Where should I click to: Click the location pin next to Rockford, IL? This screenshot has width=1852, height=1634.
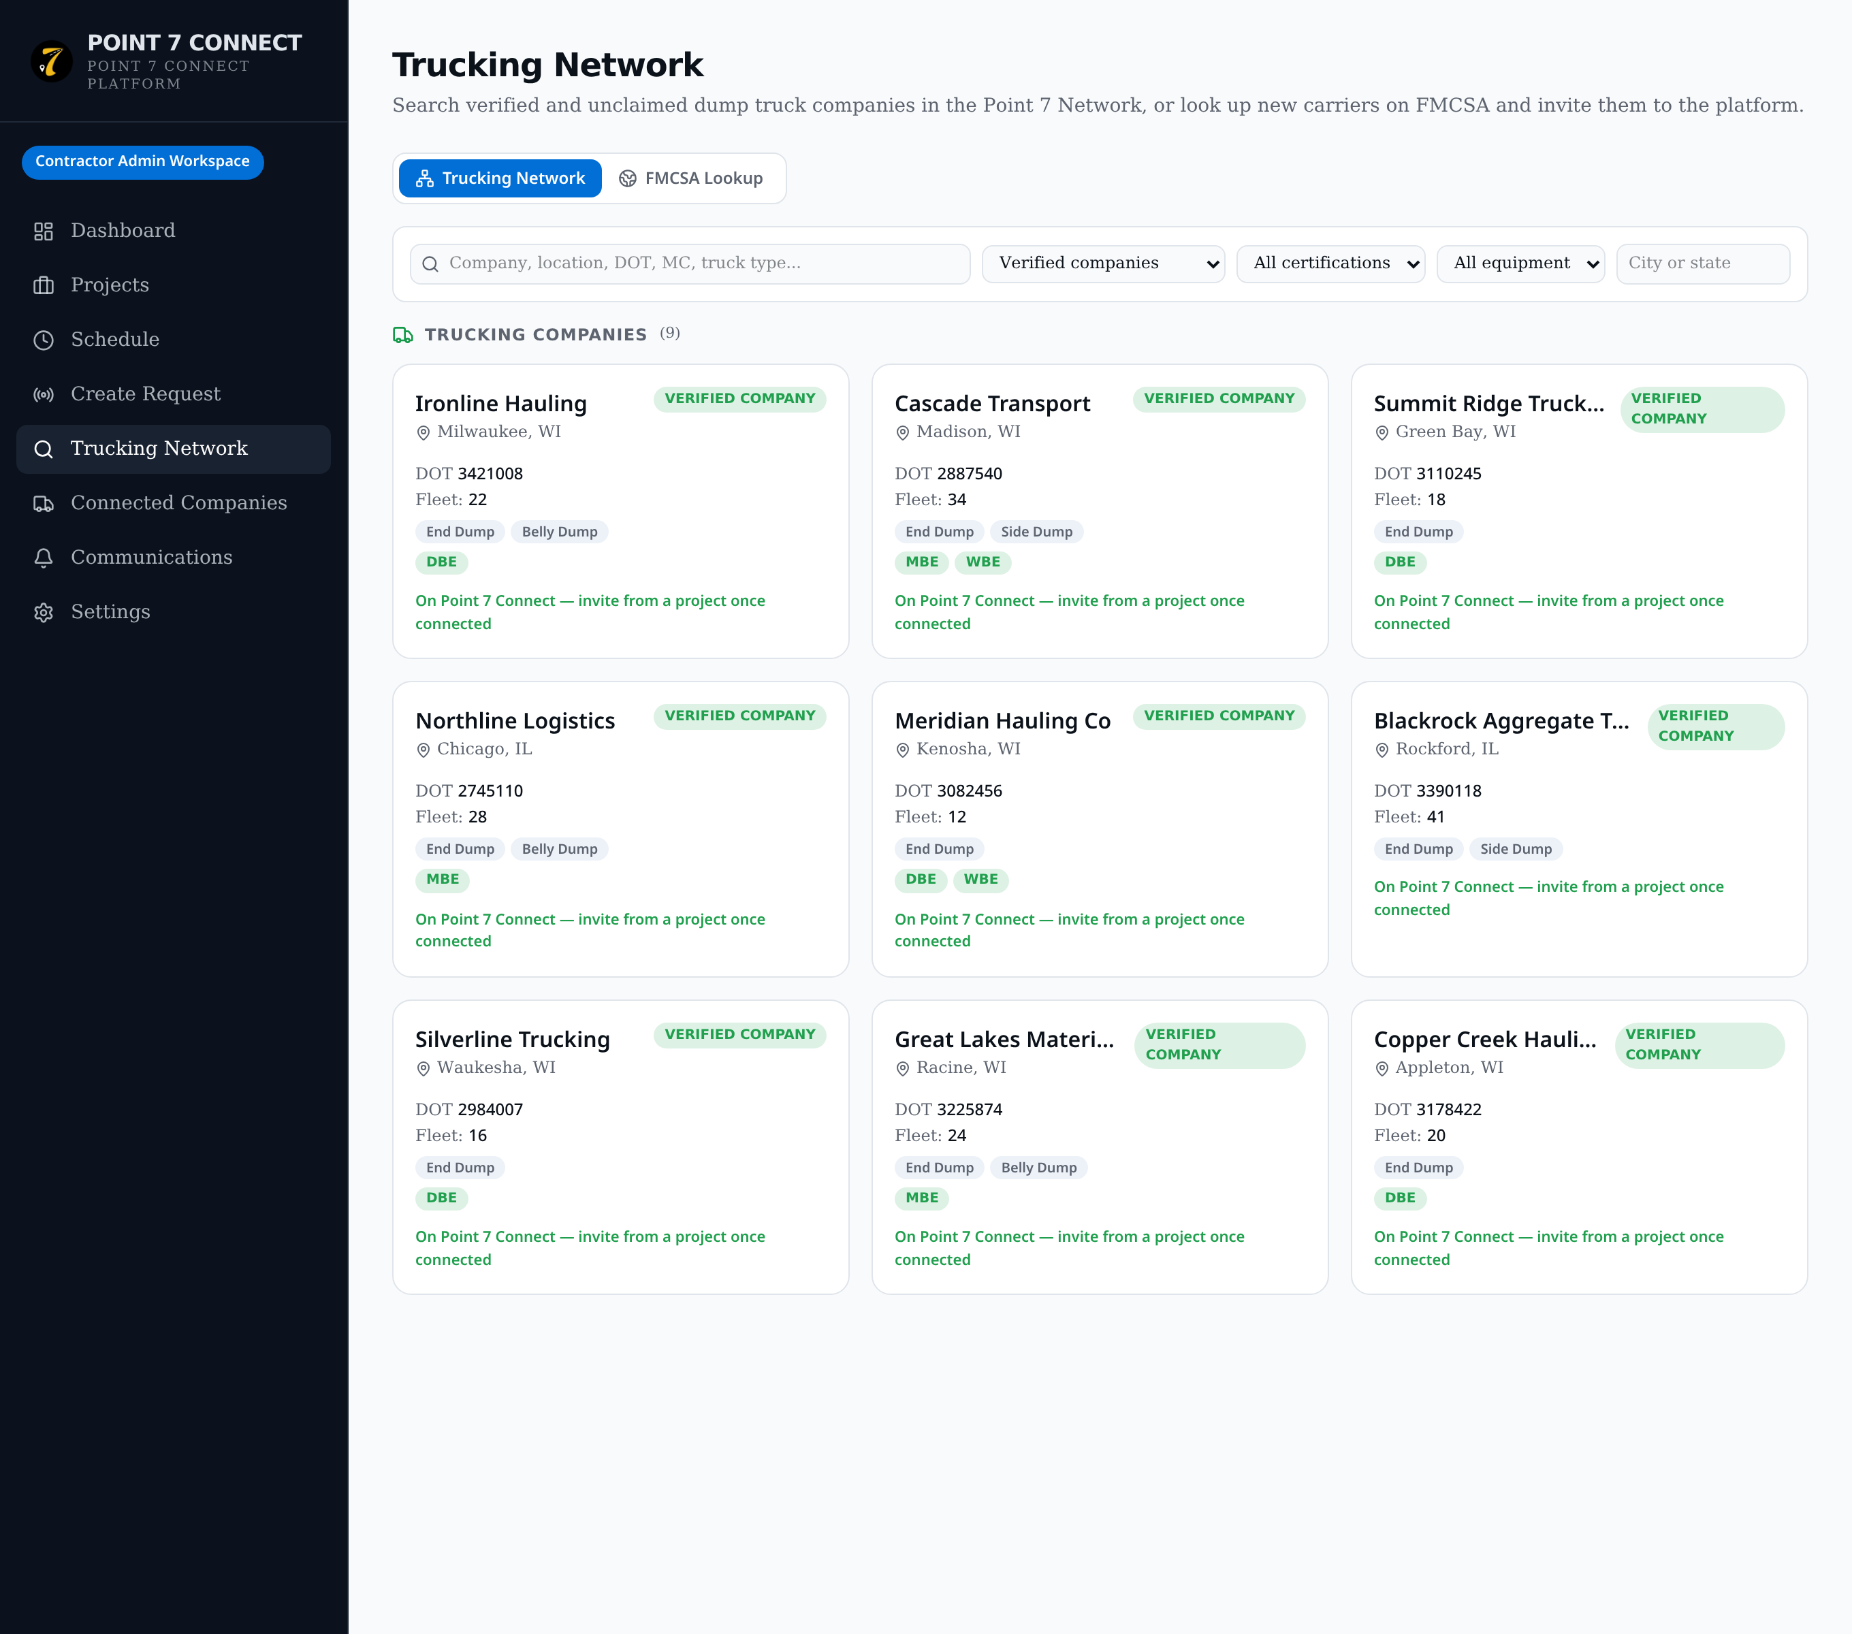coord(1382,750)
